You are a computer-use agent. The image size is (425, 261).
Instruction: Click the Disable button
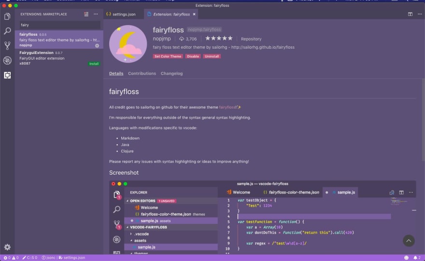pos(193,56)
